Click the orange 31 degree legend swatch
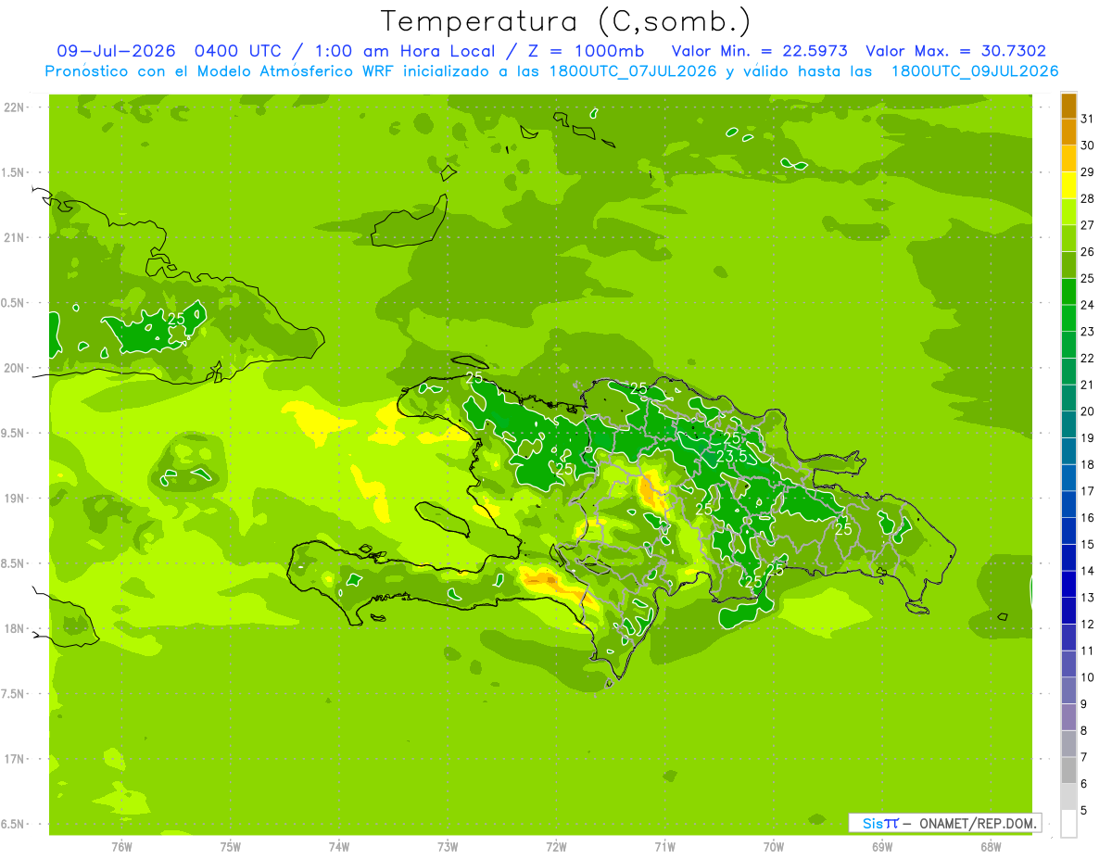 click(1068, 106)
